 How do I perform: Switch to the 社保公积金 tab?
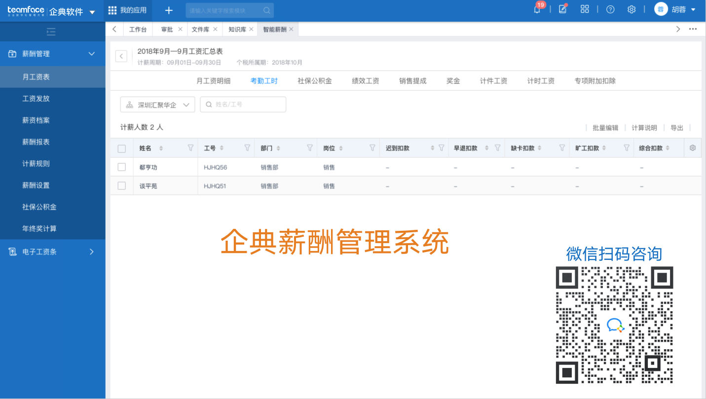315,81
